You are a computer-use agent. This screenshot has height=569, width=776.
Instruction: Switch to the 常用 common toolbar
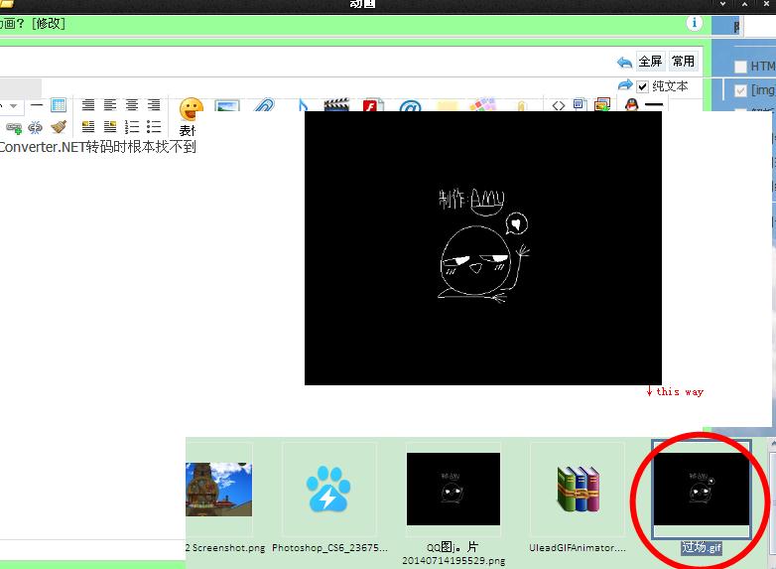tap(683, 62)
